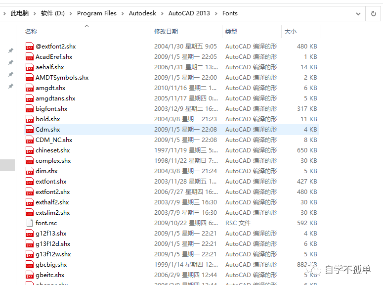Image resolution: width=383 pixels, height=286 pixels.
Task: Click the SHX icon of AcadEref.shx
Action: (x=30, y=57)
